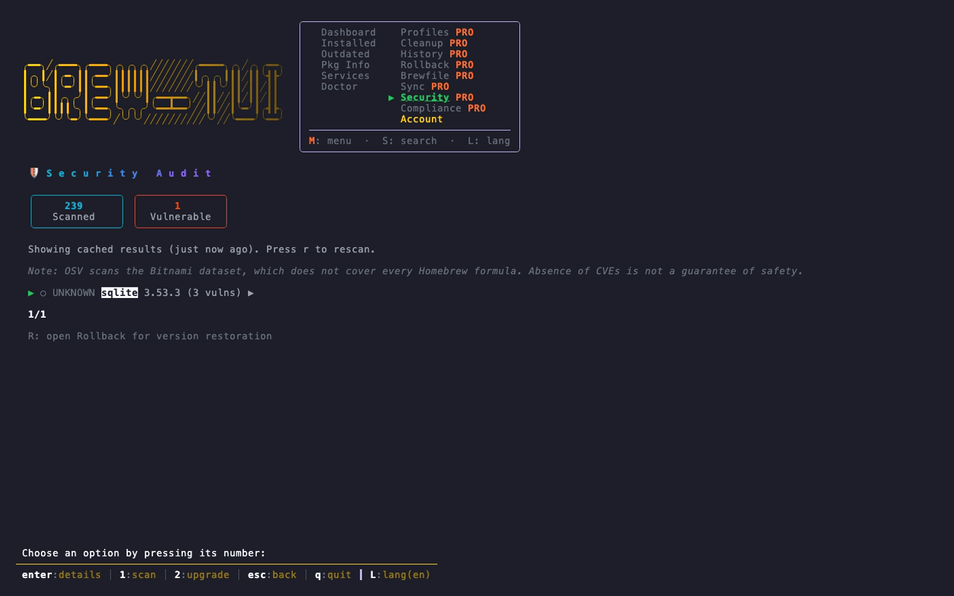This screenshot has width=954, height=596.
Task: Select the highlighted Security menu item
Action: (x=425, y=97)
